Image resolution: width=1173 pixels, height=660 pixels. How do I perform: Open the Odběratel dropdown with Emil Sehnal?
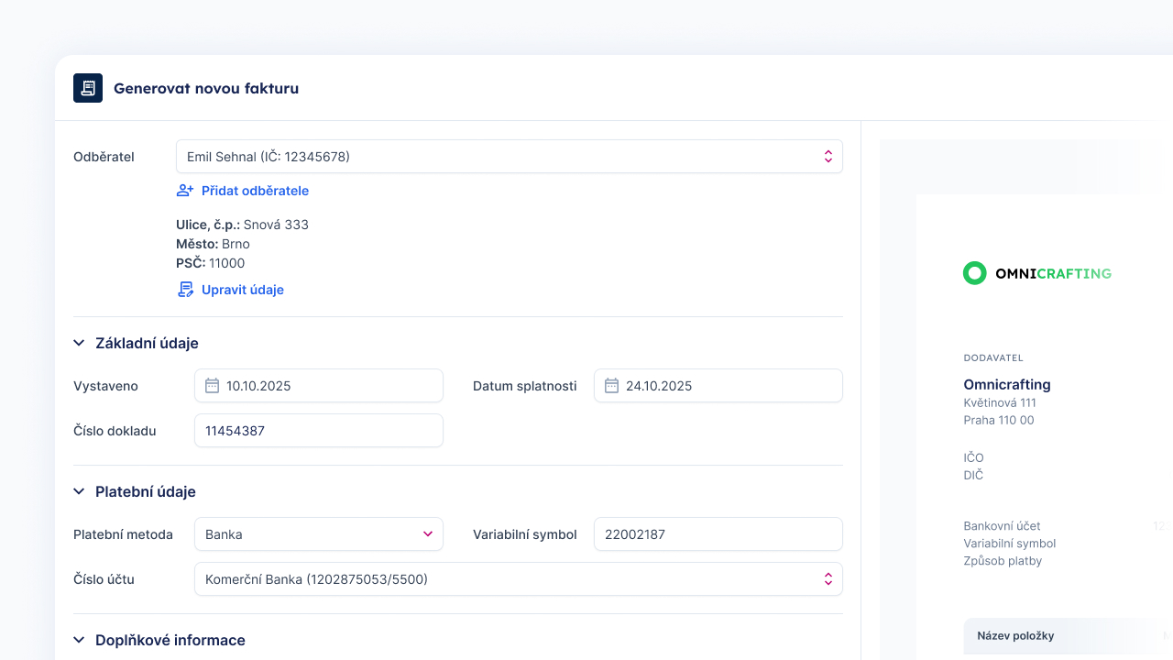coord(509,157)
